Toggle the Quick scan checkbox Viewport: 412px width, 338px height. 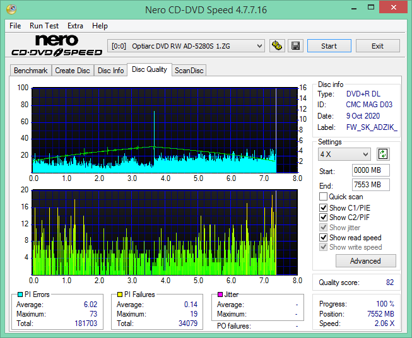[323, 197]
